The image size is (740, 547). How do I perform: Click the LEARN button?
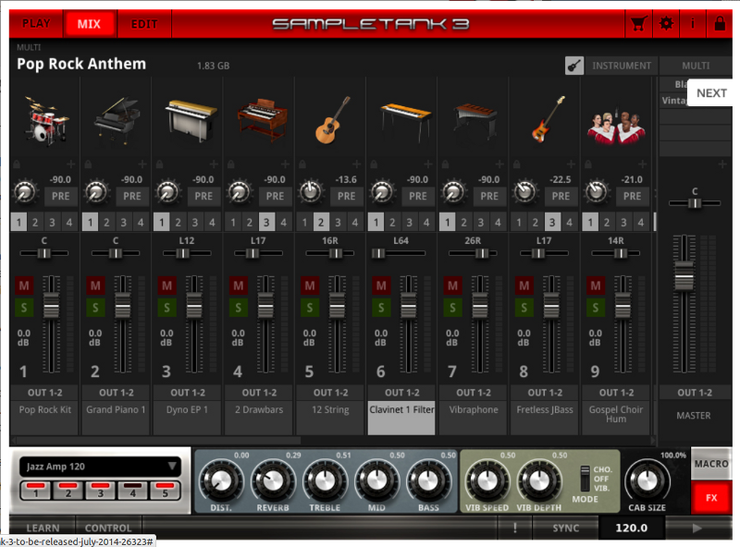pos(43,528)
